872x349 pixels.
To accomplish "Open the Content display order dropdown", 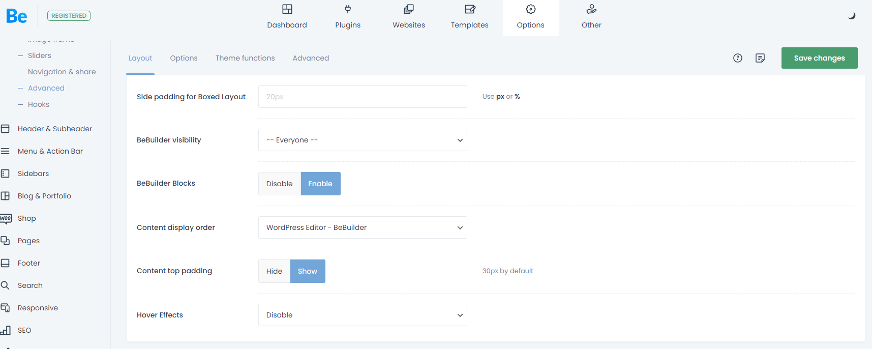I will point(363,227).
